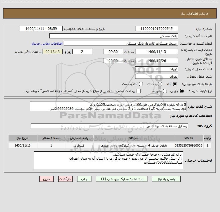Open the اطلاعات تماس خریدار link
Image resolution: width=220 pixels, height=212 pixels.
[x=47, y=44]
